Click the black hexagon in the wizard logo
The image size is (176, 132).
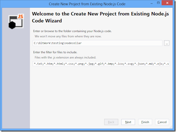pyautogui.click(x=12, y=25)
